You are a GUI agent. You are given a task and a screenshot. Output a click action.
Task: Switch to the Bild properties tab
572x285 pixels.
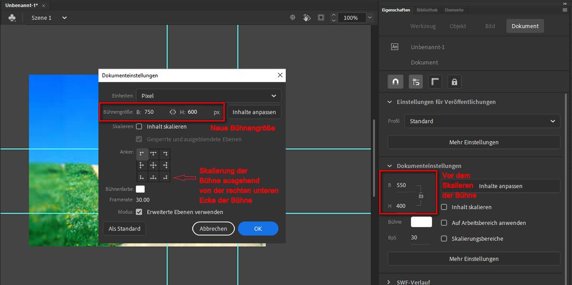490,26
